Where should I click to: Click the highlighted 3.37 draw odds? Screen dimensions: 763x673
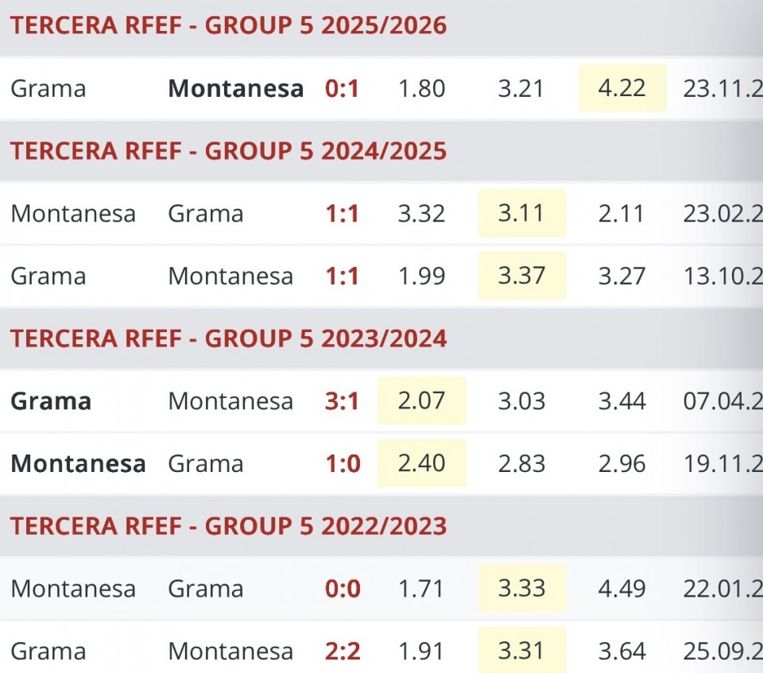pos(521,276)
